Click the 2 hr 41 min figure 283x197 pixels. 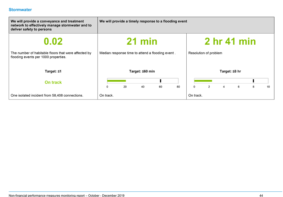[x=230, y=41]
